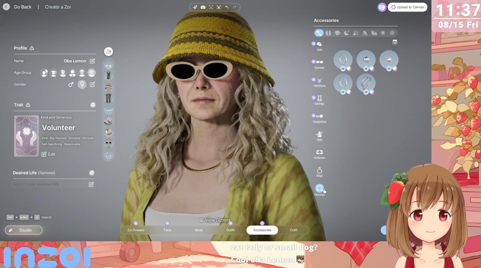This screenshot has height=268, width=481.
Task: Select the sleepwear moon category icon
Action: pos(346,33)
